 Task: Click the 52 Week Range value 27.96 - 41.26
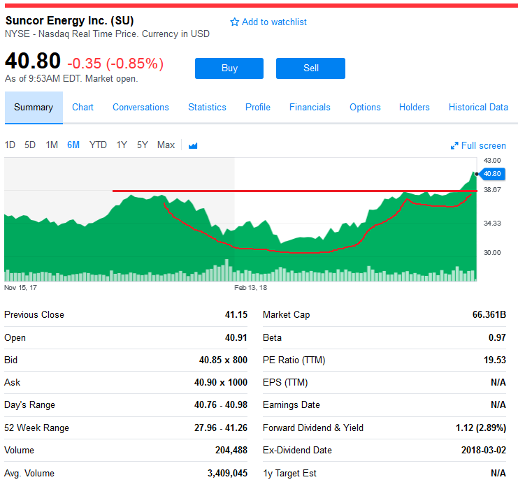tap(221, 428)
